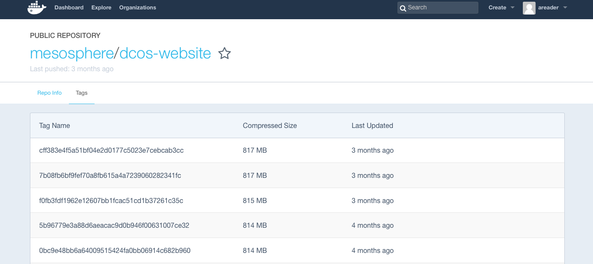Click 4 months ago in 5b96779e row
This screenshot has width=593, height=264.
click(373, 226)
